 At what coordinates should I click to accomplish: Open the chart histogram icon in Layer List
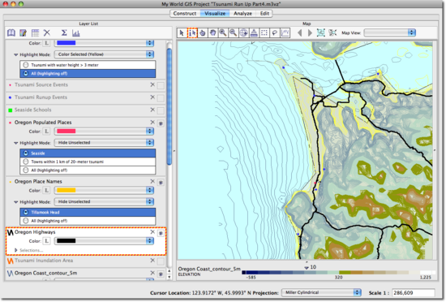pyautogui.click(x=75, y=33)
